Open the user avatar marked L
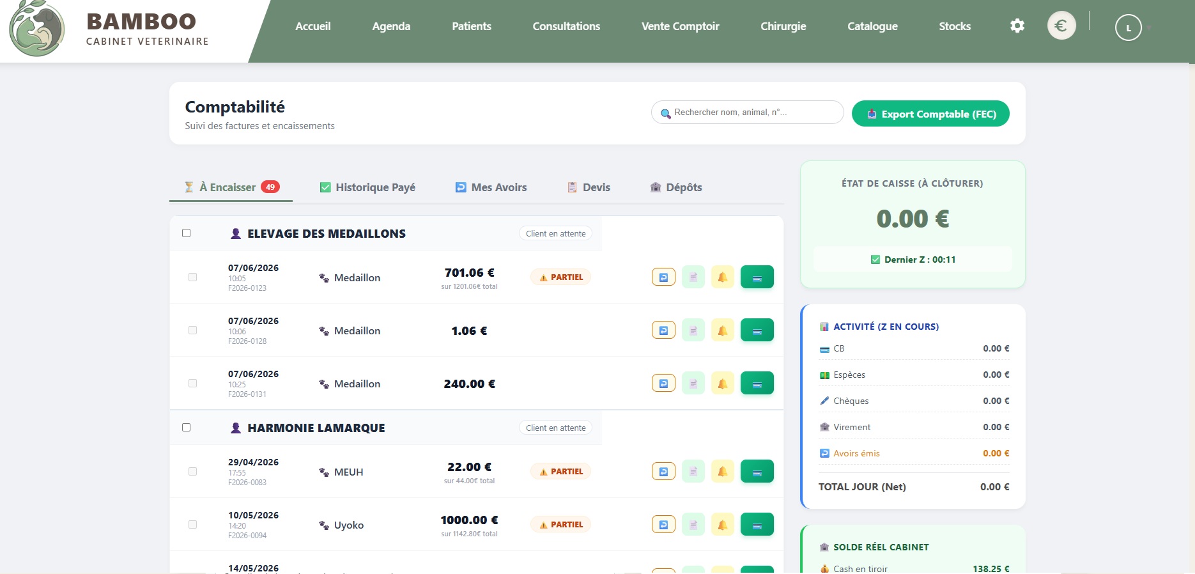The image size is (1195, 574). pos(1128,27)
